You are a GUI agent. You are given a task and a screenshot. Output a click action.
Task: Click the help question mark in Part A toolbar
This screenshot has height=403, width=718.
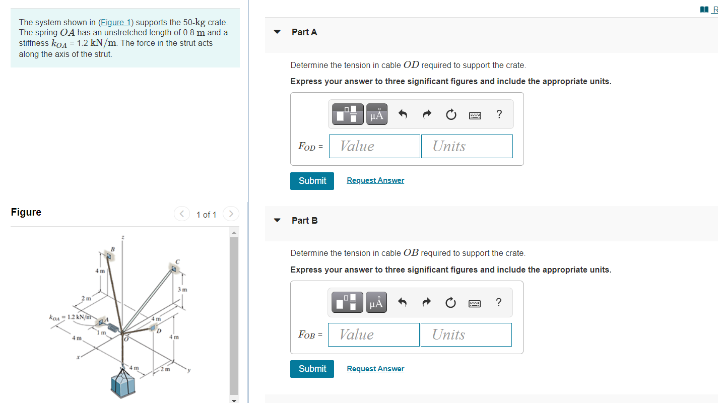point(498,114)
